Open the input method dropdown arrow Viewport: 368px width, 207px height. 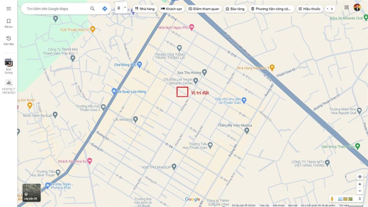tap(125, 7)
